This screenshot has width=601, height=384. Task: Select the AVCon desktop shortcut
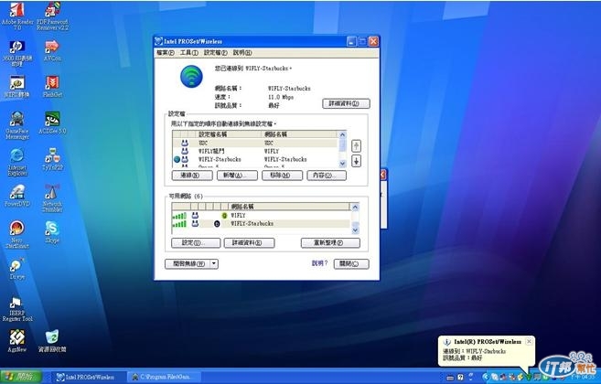52,50
